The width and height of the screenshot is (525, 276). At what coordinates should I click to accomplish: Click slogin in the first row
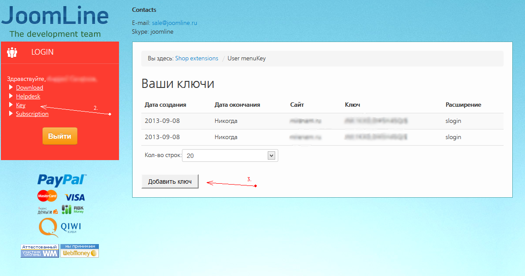(x=454, y=121)
